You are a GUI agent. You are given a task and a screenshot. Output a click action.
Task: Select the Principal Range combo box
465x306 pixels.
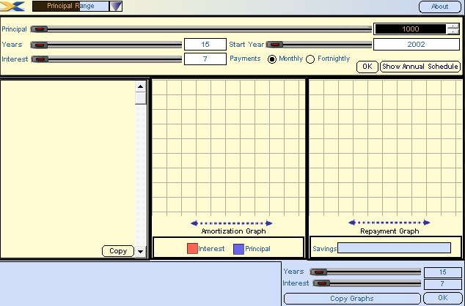pyautogui.click(x=70, y=6)
